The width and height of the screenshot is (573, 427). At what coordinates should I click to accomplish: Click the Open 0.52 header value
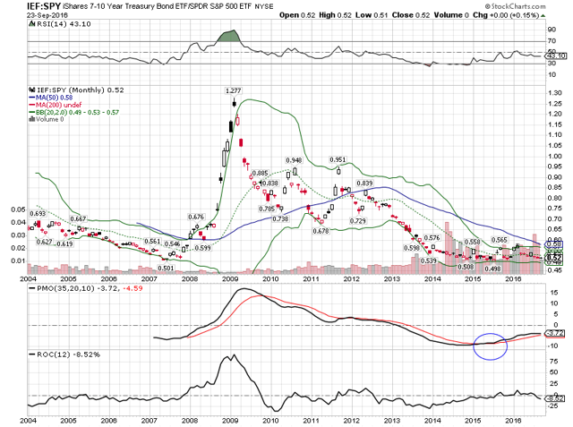pos(297,15)
